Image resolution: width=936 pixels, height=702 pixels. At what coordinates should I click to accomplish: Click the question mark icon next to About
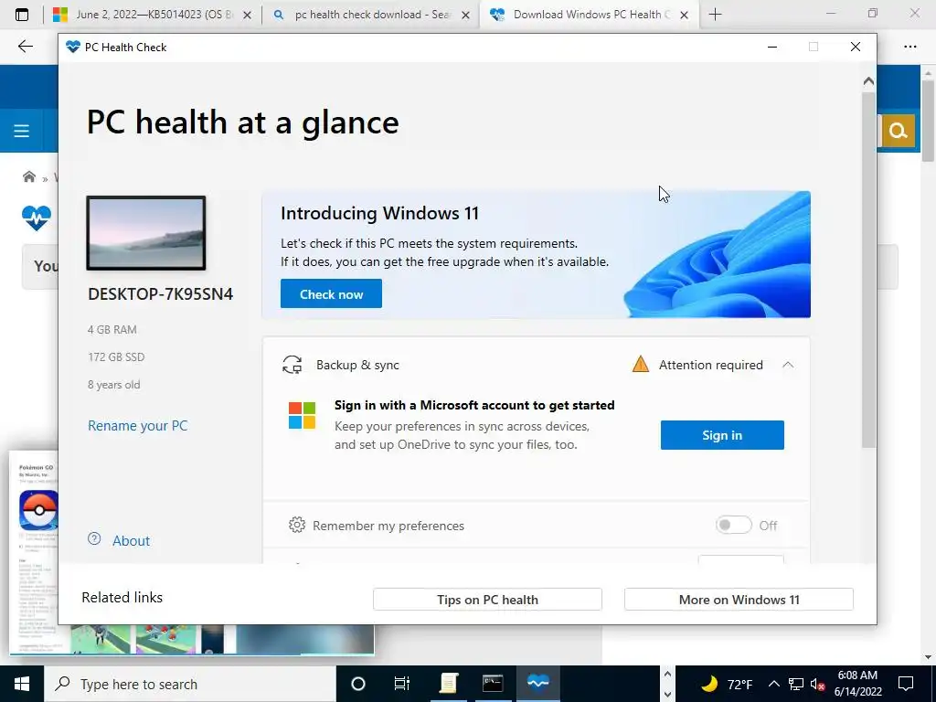click(x=94, y=538)
